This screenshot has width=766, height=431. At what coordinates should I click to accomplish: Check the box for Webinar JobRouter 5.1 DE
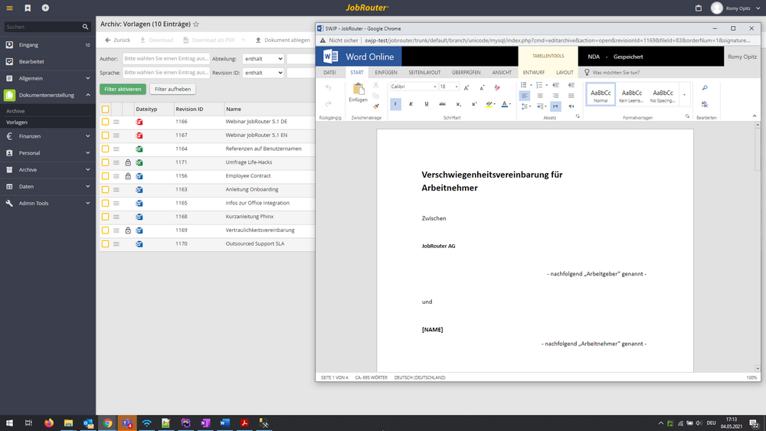click(x=105, y=122)
